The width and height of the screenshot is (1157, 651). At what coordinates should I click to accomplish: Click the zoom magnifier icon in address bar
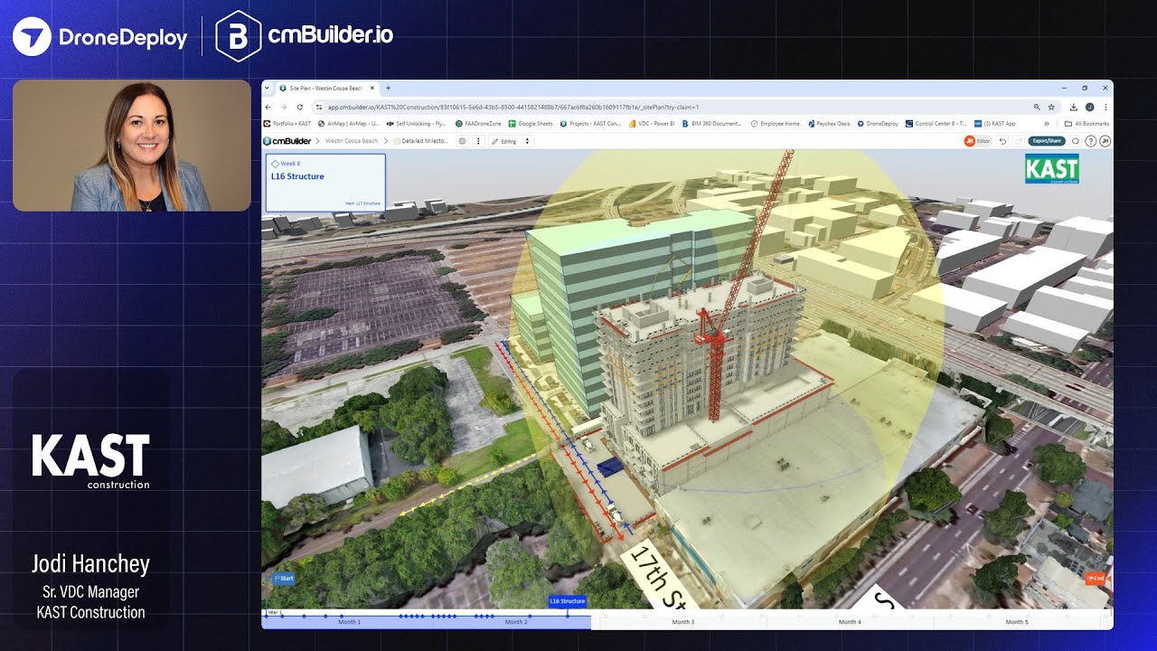coord(1037,107)
